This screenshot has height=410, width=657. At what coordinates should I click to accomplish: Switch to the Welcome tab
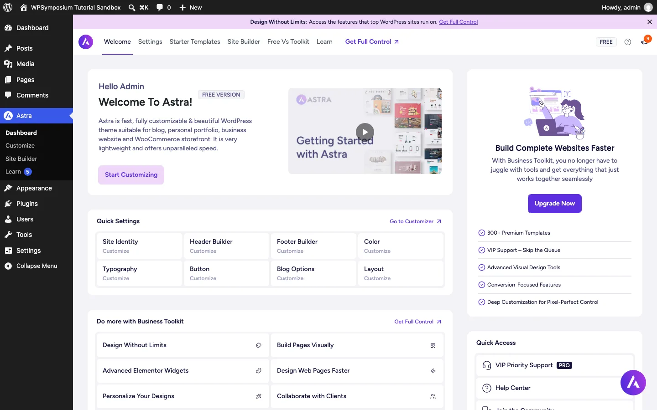[x=117, y=42]
